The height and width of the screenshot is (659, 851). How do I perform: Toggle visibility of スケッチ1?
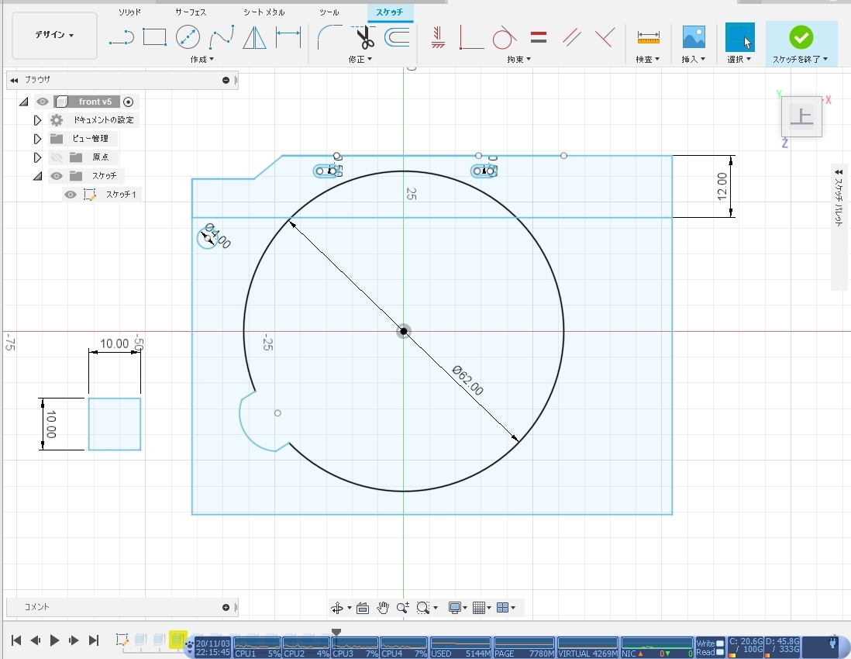pyautogui.click(x=71, y=195)
